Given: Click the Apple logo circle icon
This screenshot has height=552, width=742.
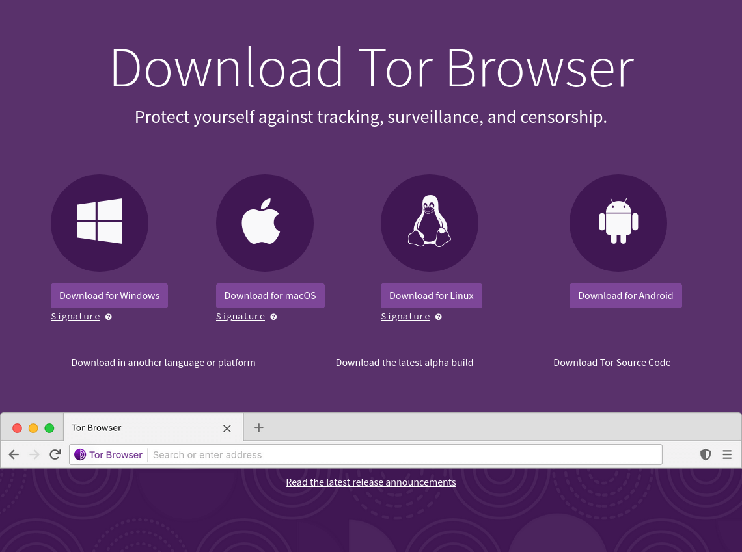Looking at the screenshot, I should coord(264,222).
